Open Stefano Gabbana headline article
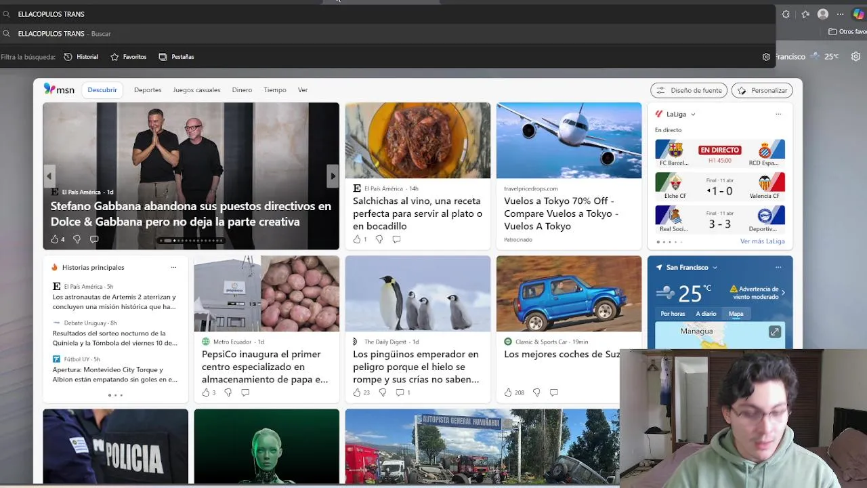Viewport: 867px width, 488px height. point(190,213)
